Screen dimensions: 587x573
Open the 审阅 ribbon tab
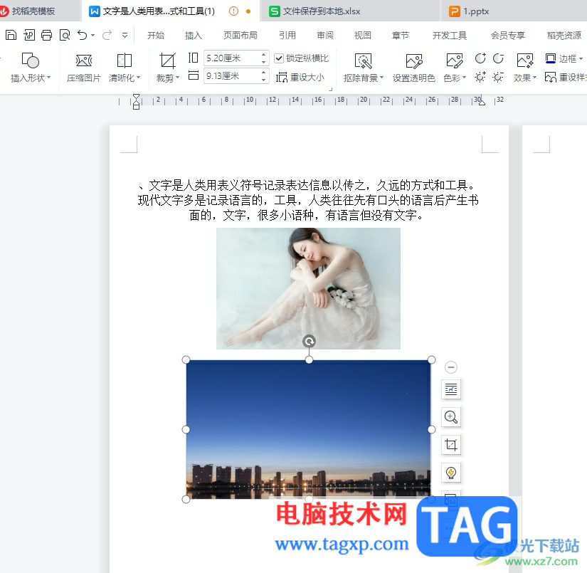(x=325, y=35)
